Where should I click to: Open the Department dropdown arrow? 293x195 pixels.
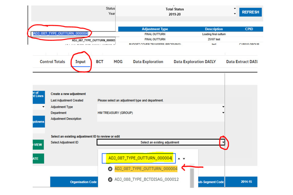[x=223, y=113]
